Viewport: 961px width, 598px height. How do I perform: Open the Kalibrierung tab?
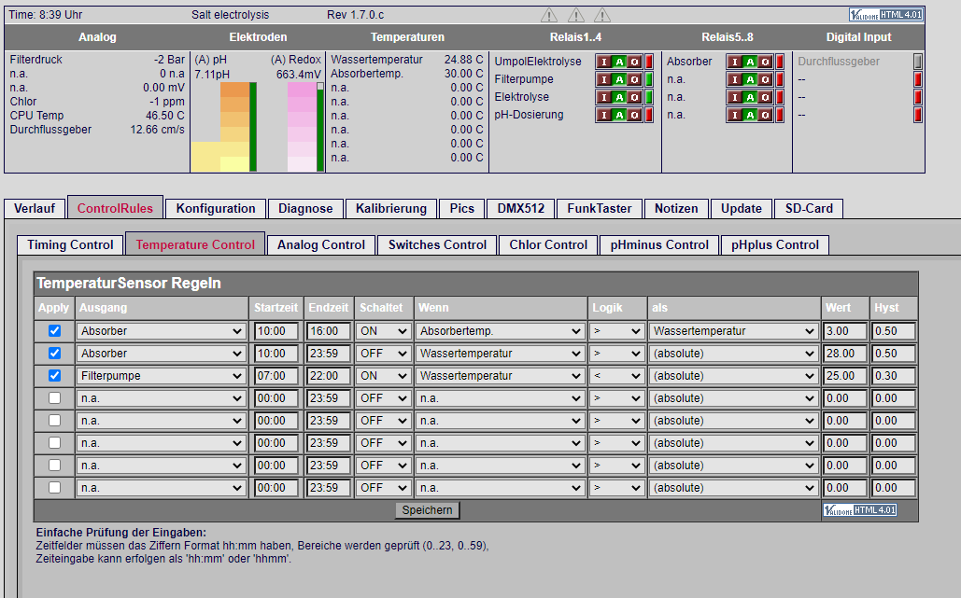(x=391, y=208)
